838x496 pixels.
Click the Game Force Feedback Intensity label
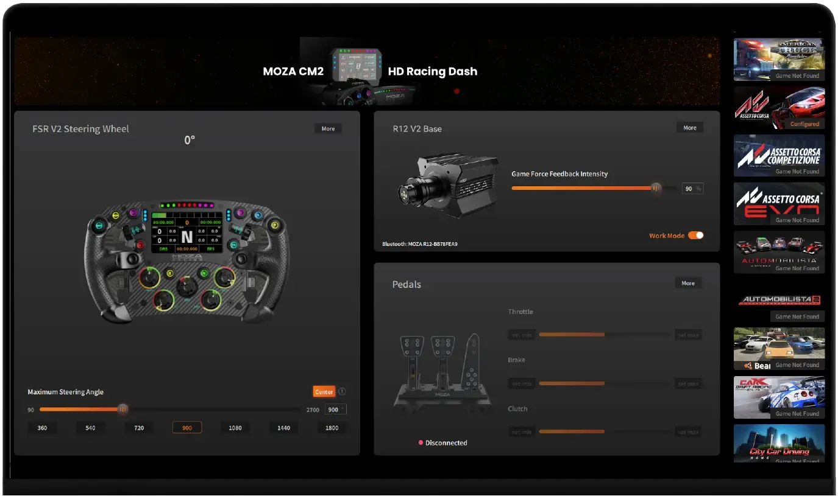[559, 173]
